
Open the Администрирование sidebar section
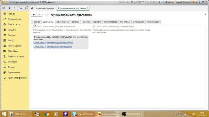tap(15, 78)
